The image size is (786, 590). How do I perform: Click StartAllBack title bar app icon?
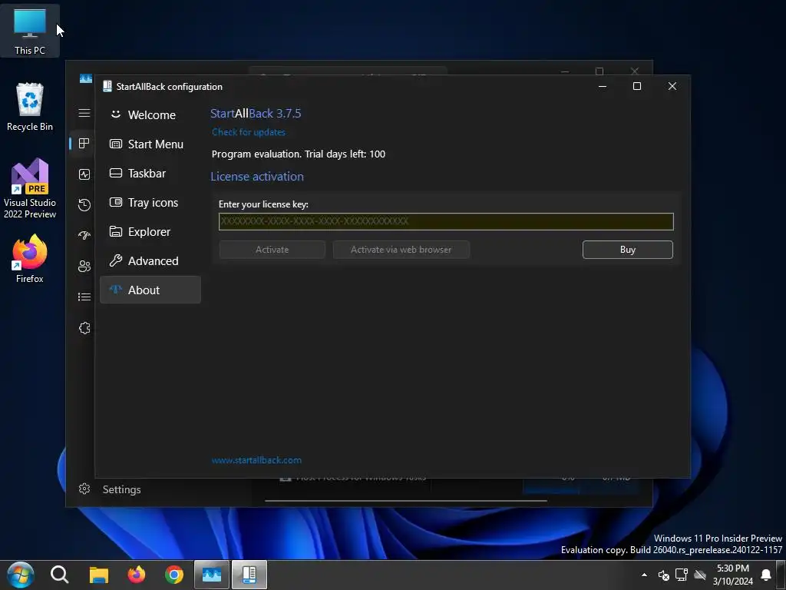tap(107, 86)
